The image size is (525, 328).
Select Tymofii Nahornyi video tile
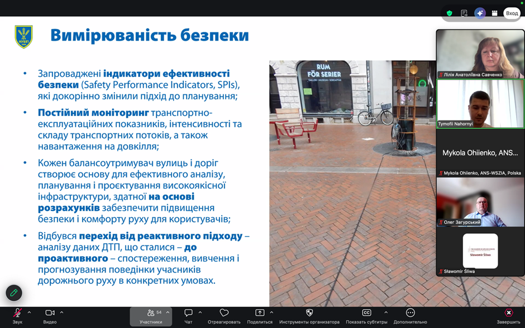tap(480, 104)
